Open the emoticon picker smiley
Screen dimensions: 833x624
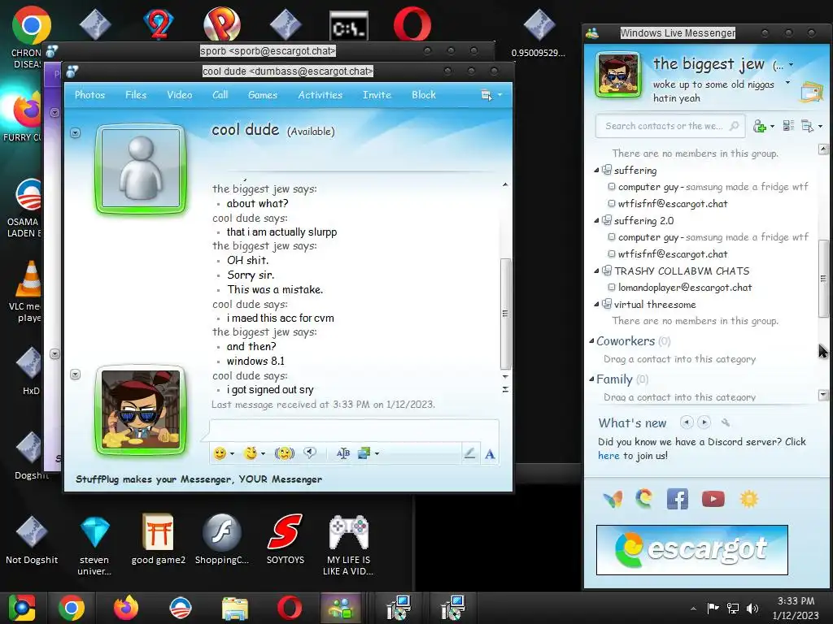coord(220,453)
